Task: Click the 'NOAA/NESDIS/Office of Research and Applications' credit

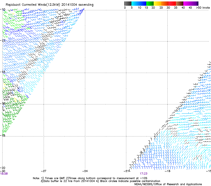Action: coord(168,184)
